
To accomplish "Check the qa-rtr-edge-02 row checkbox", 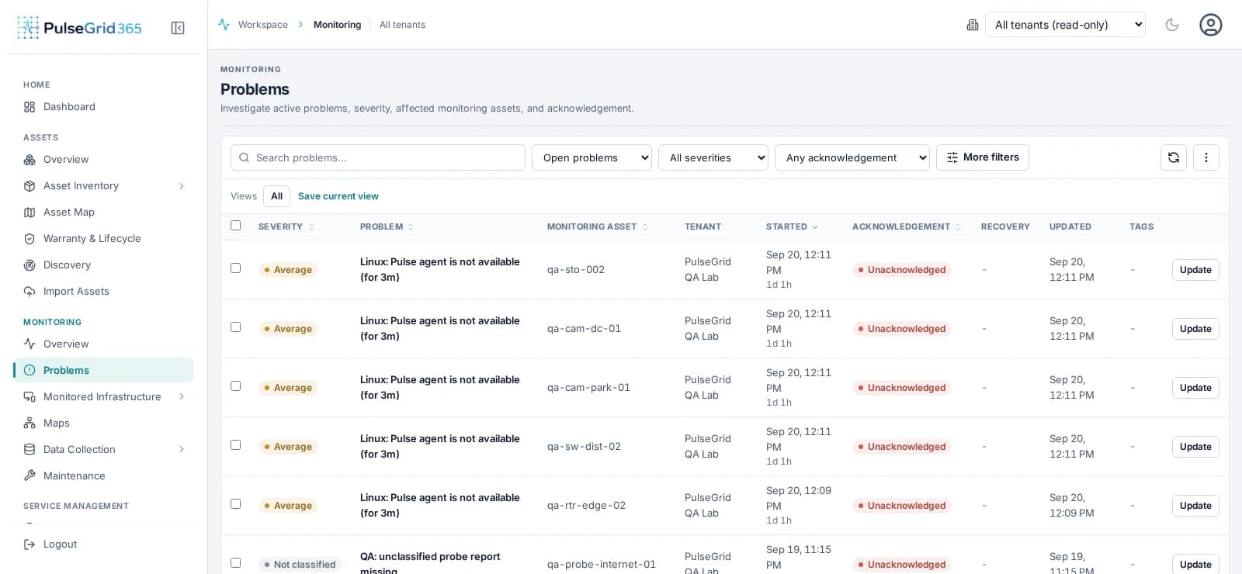I will [236, 504].
